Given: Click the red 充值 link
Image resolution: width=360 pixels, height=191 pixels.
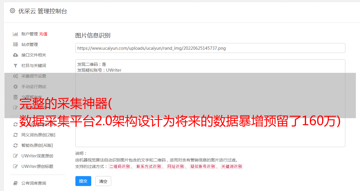Looking at the screenshot, I should click(43, 34).
